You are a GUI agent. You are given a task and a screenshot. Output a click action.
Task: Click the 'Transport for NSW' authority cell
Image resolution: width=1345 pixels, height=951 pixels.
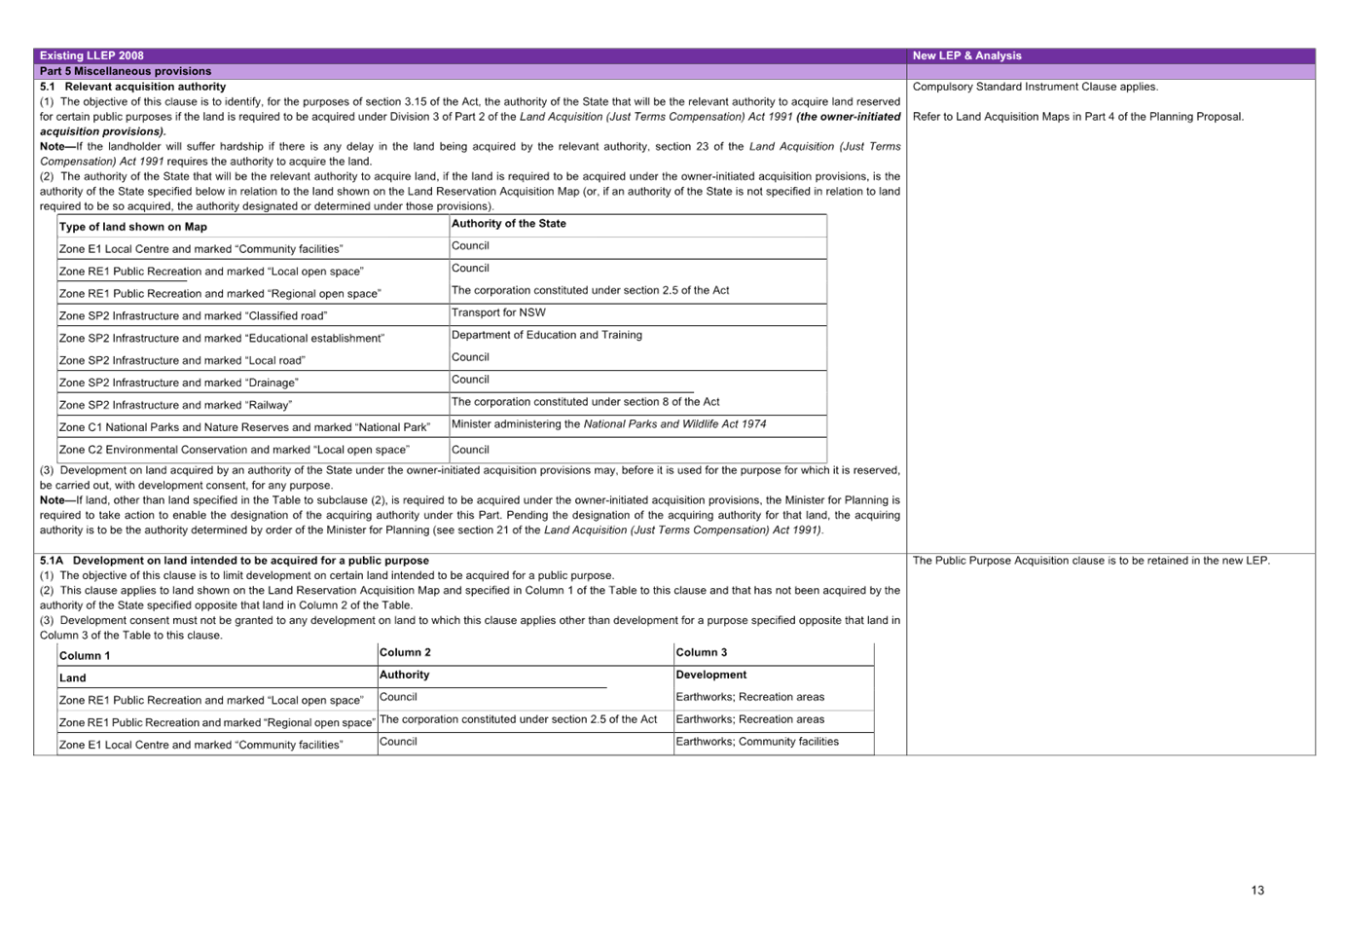click(x=498, y=312)
